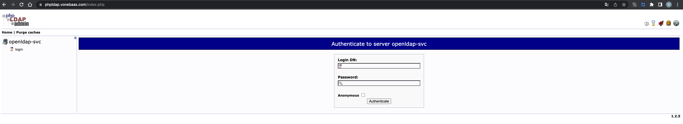Open the browser extensions puzzle menu
Image resolution: width=683 pixels, height=124 pixels.
[652, 5]
